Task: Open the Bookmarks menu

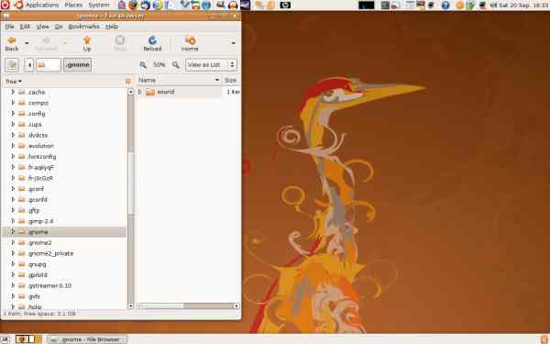Action: tap(83, 27)
